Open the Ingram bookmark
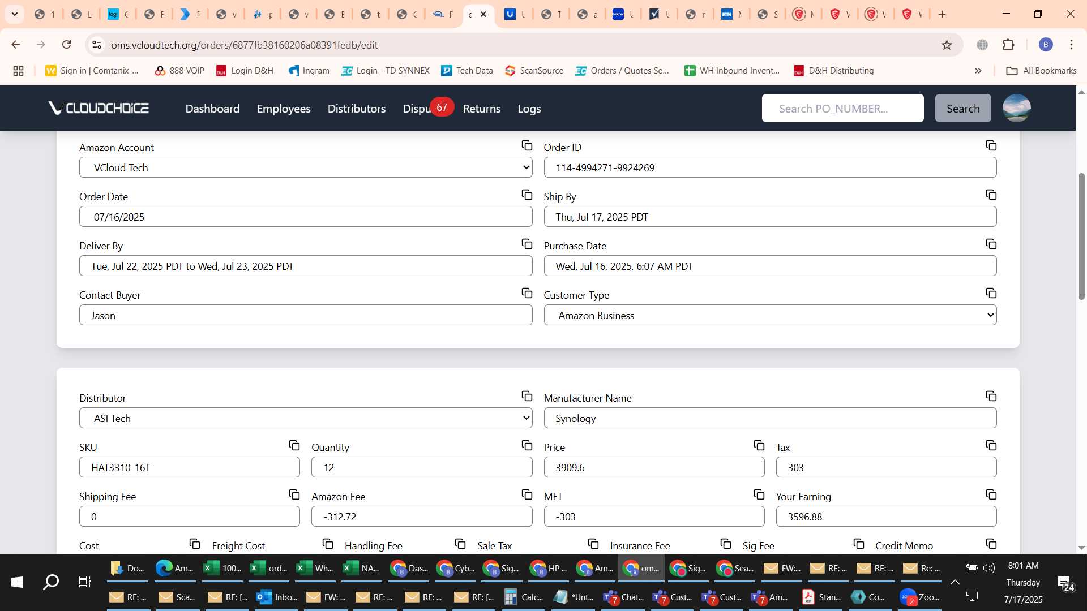Screen dimensions: 1087x611 tap(309, 71)
